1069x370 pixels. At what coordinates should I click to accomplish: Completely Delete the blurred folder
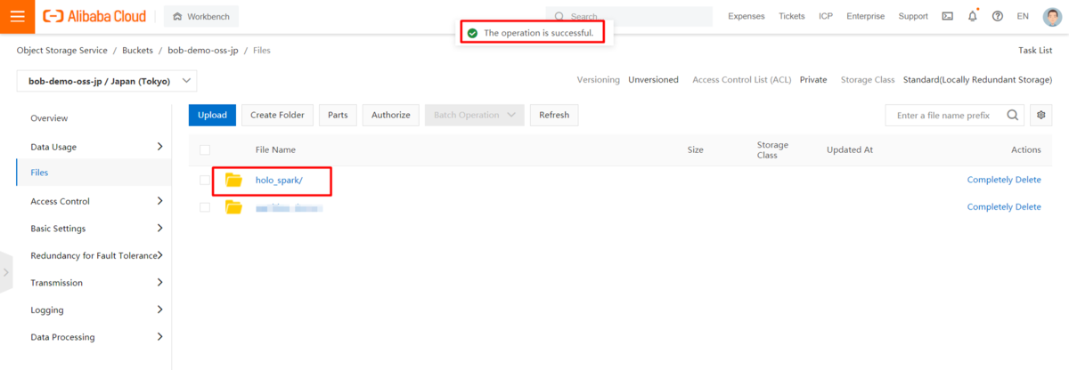(x=1004, y=207)
